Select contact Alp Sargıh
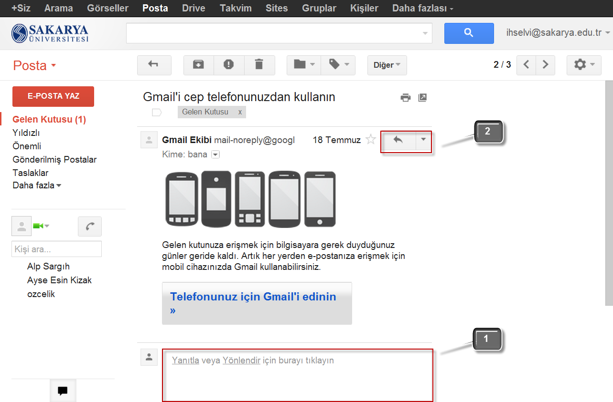This screenshot has height=402, width=613. point(48,266)
